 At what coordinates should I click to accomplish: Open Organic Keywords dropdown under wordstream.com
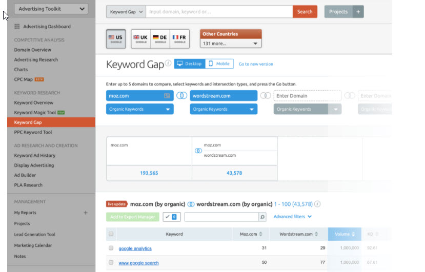(224, 109)
